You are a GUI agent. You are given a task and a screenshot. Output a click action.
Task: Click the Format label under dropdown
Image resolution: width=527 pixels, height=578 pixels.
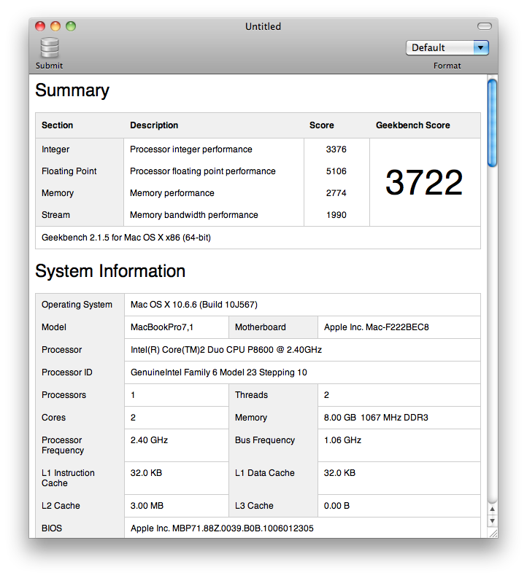[x=447, y=66]
